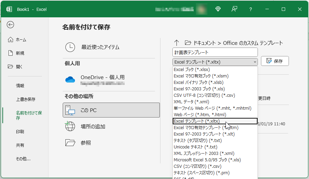Select 共有 in the sidebar

[20, 145]
